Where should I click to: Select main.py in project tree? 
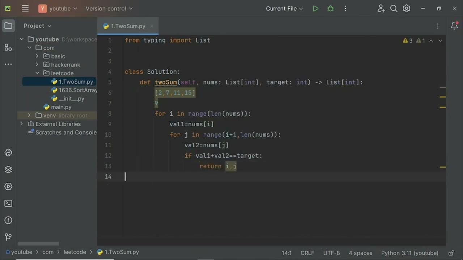57,107
